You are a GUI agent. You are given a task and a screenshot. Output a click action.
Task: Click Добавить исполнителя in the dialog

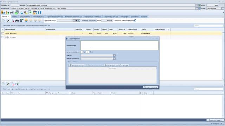click(x=77, y=65)
